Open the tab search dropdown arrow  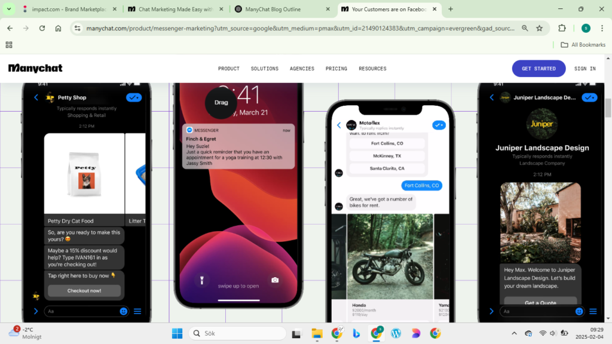8,9
